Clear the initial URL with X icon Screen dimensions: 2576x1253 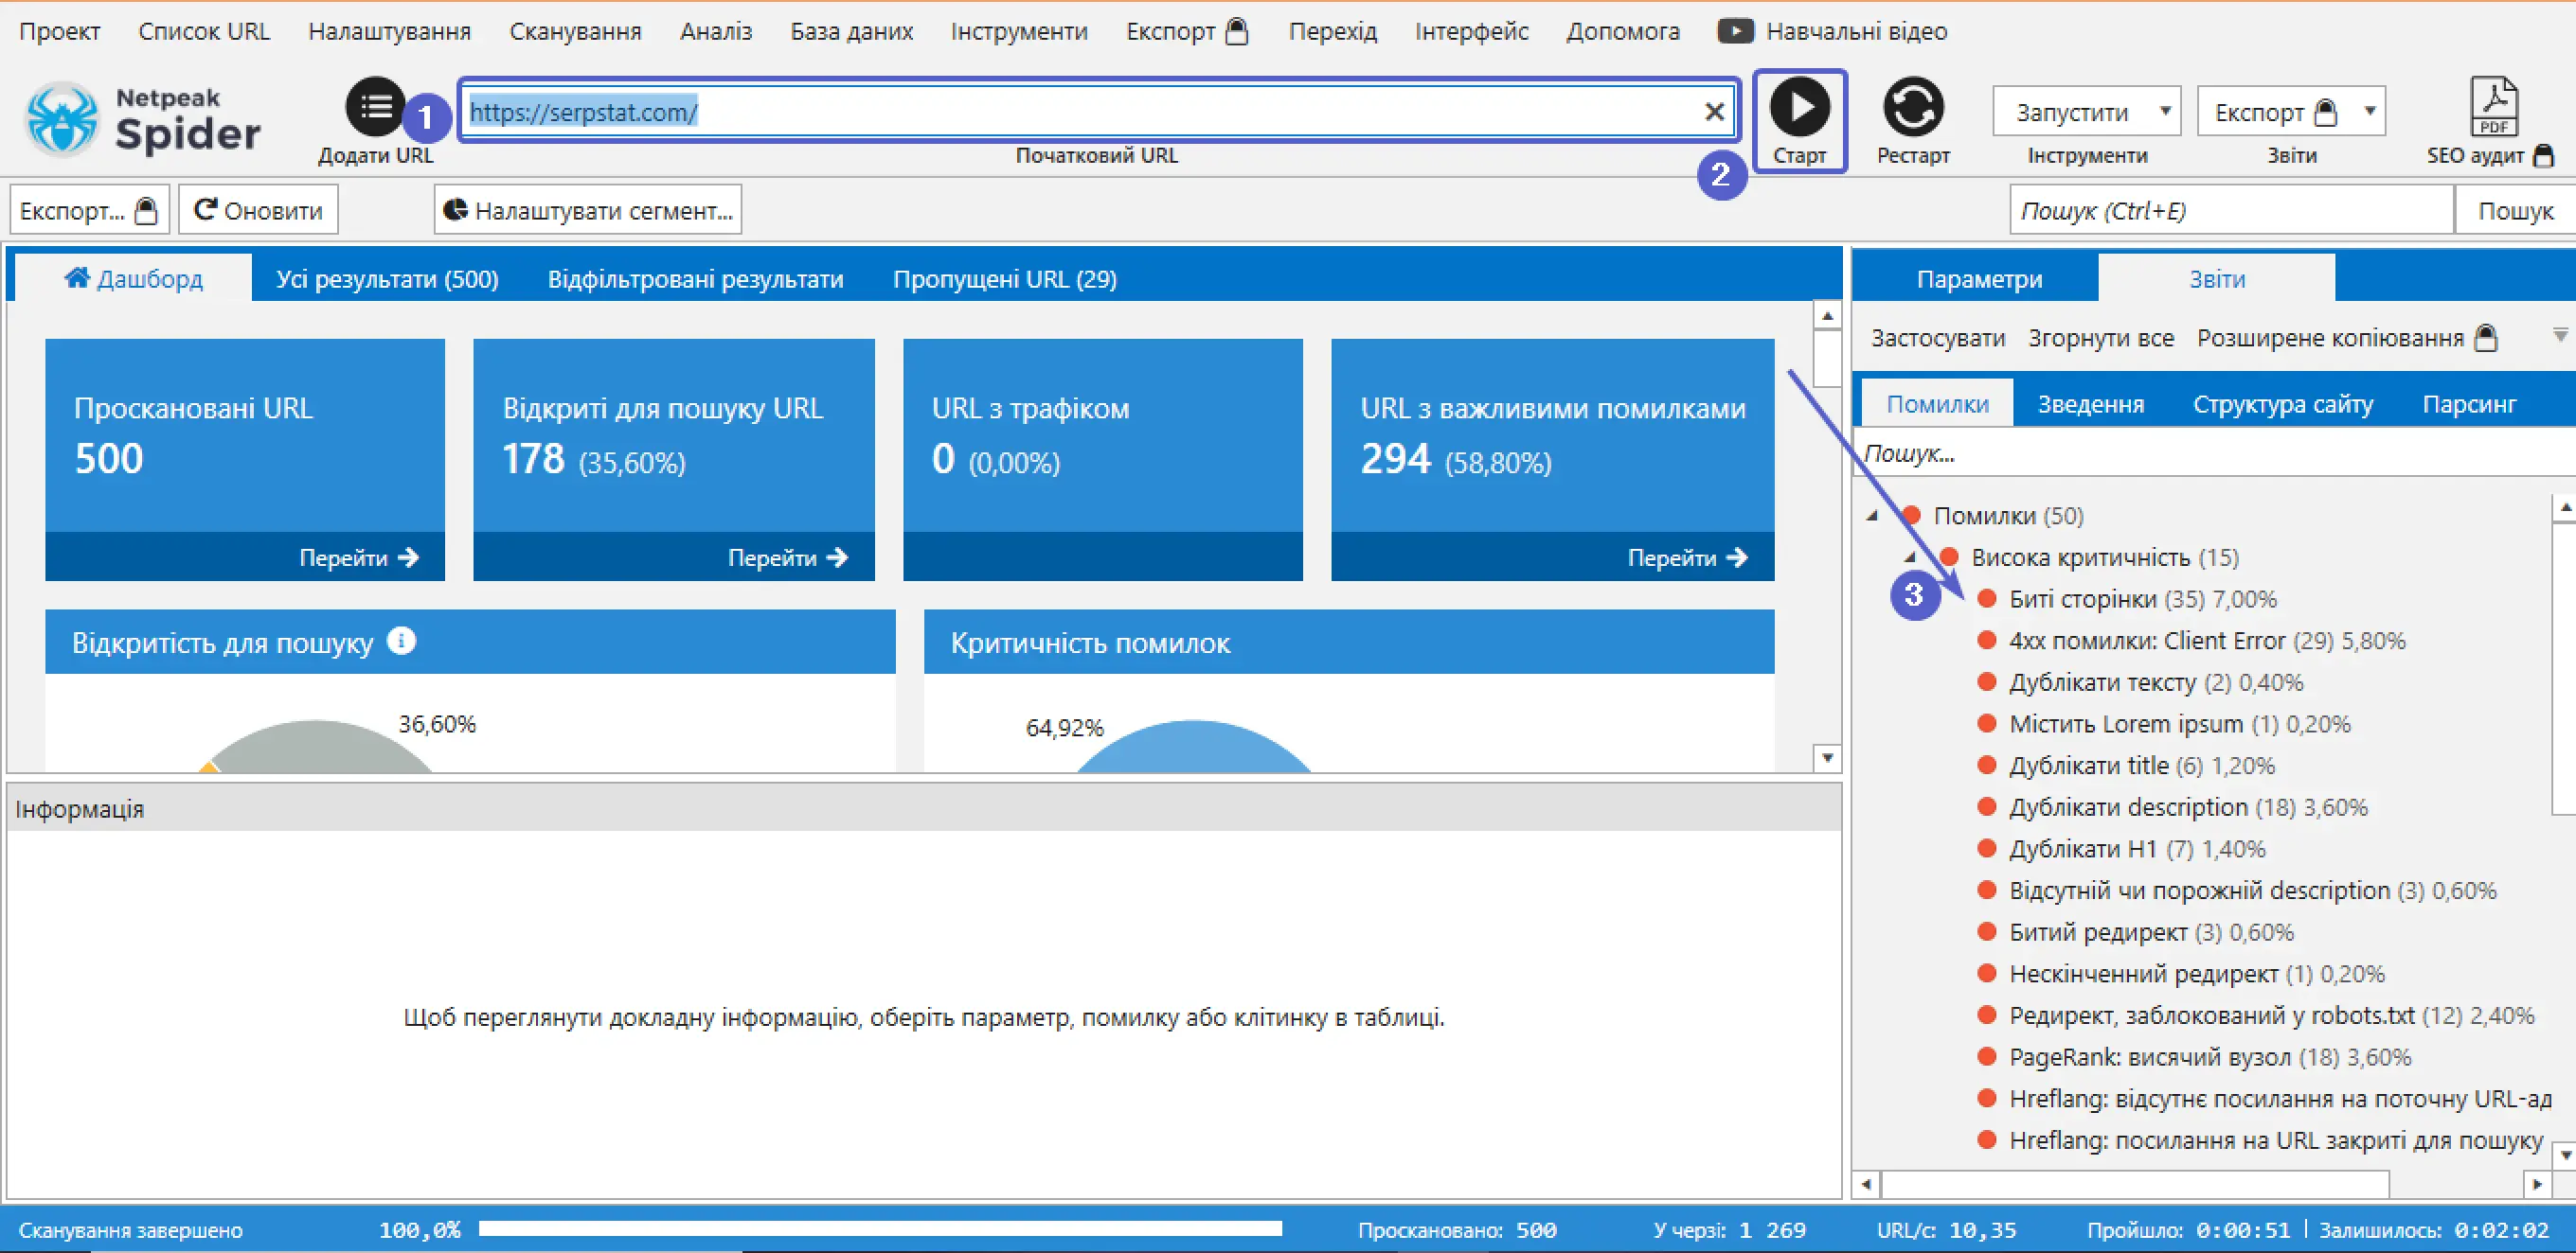pos(1714,111)
